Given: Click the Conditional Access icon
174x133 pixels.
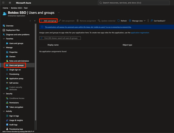Looking at the screenshot, I should pyautogui.click(x=7, y=98).
